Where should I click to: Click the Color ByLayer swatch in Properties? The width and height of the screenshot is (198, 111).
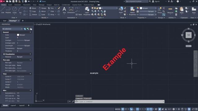coord(18,35)
